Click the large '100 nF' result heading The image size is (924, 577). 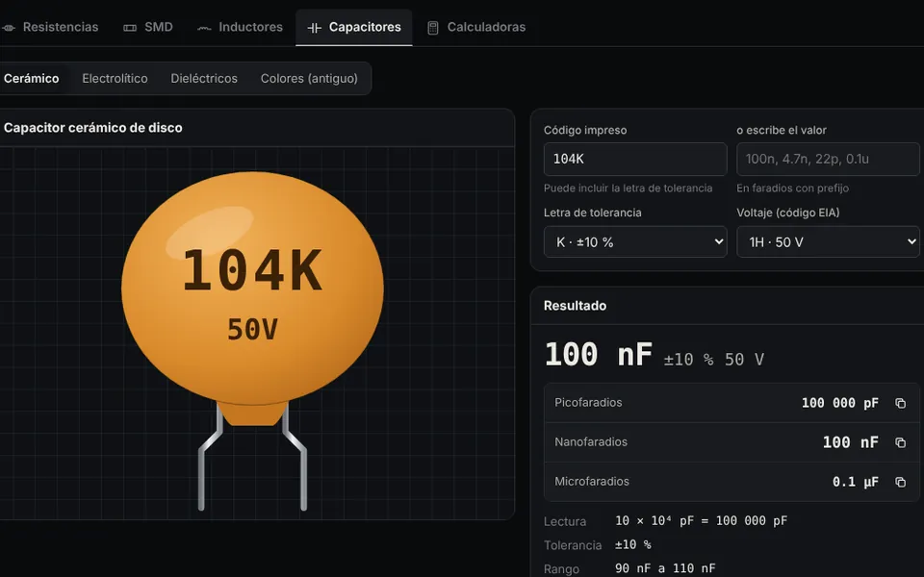pos(598,355)
